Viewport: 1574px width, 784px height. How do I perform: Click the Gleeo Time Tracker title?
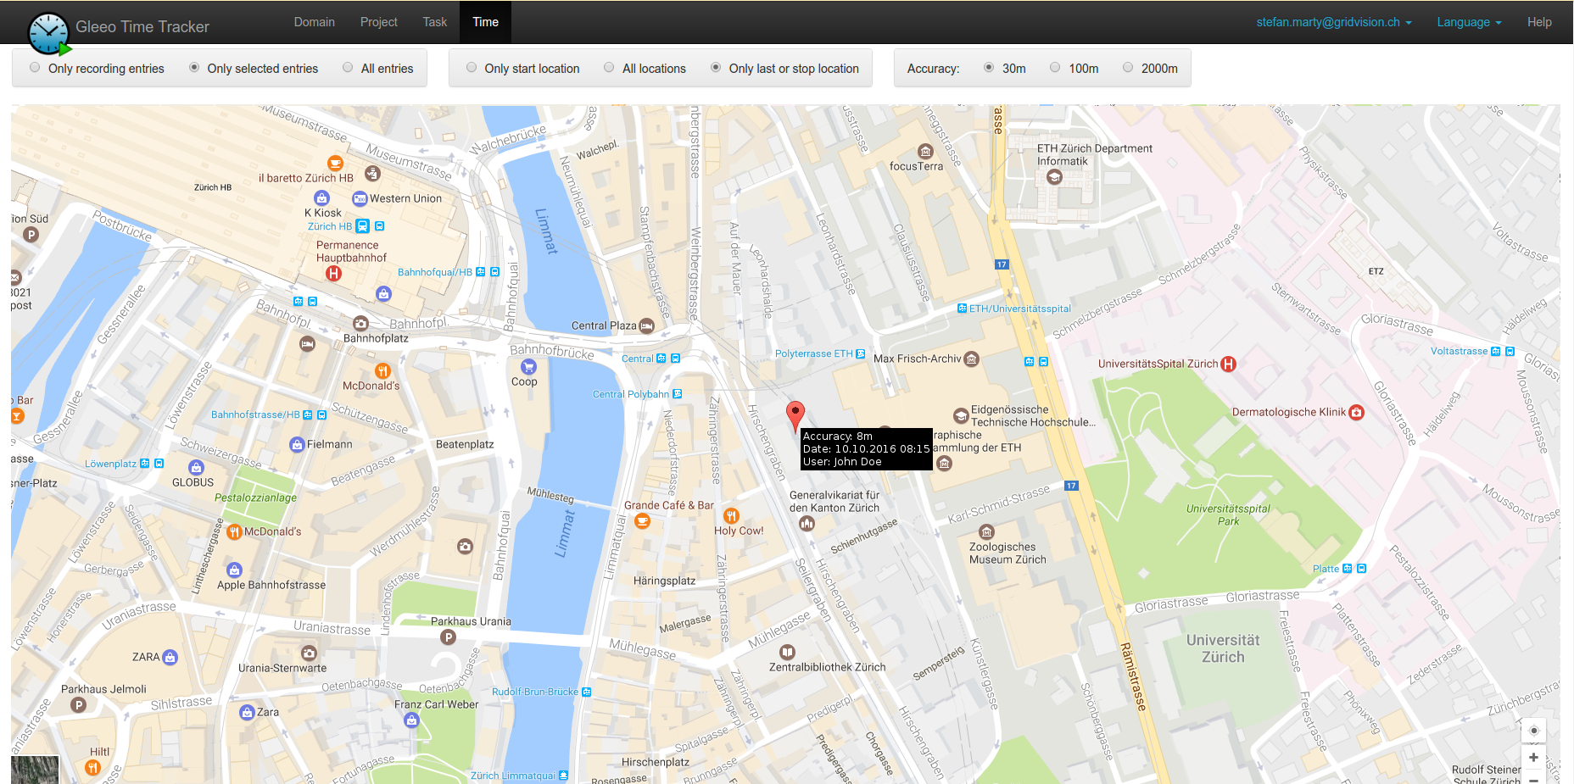click(142, 27)
